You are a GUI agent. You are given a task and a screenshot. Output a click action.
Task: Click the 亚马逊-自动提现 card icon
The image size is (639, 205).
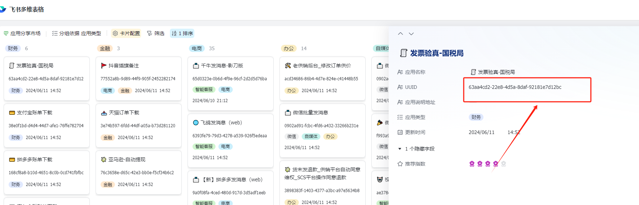click(104, 159)
